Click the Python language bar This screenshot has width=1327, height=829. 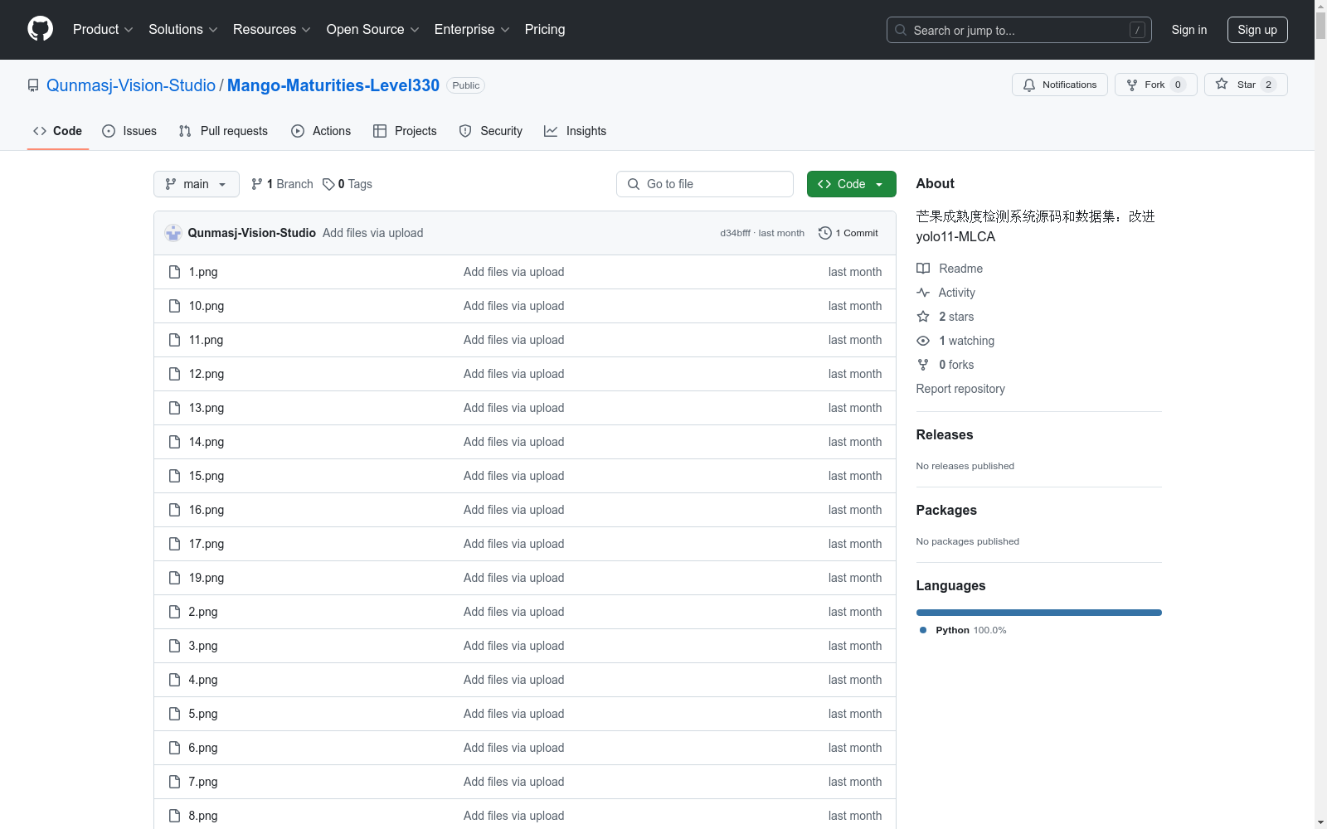tap(1039, 613)
